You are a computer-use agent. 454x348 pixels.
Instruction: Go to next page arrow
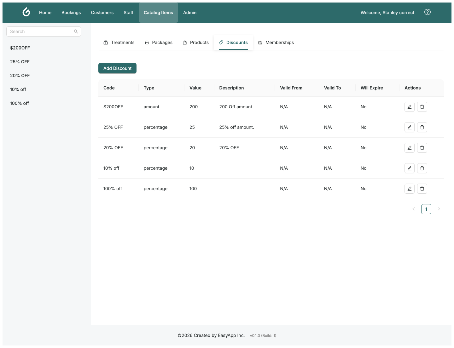pyautogui.click(x=439, y=209)
